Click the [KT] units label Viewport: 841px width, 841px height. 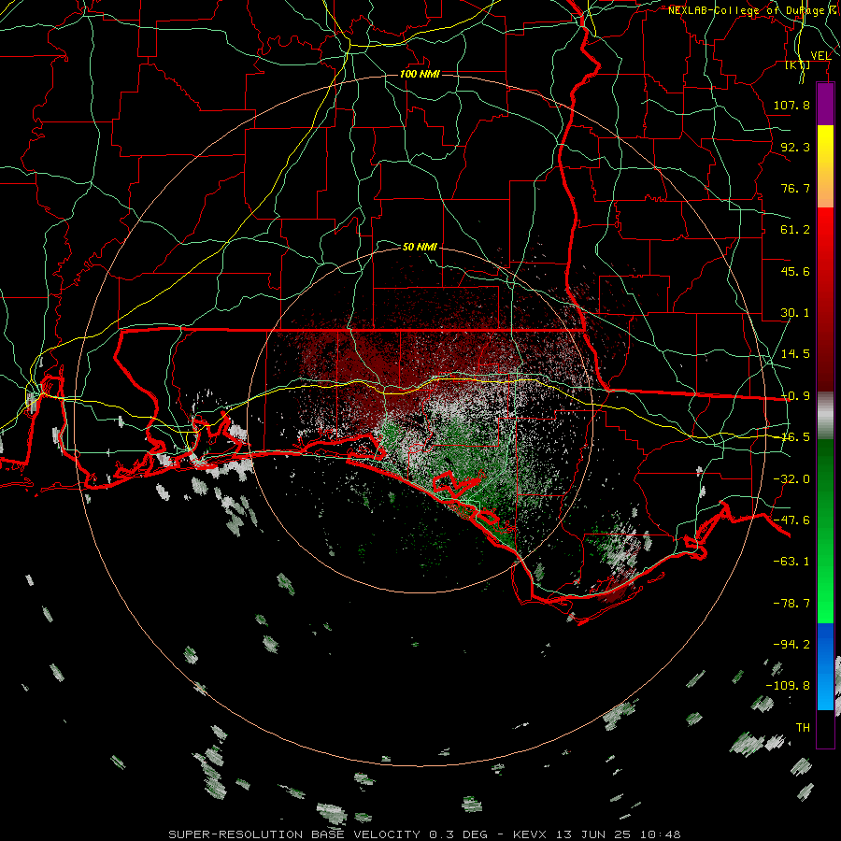798,64
